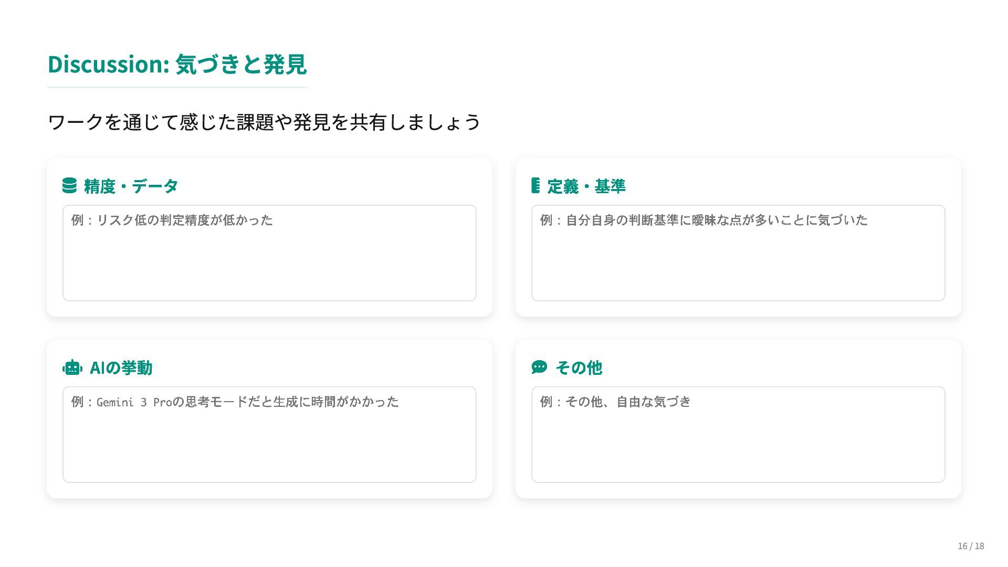Click the database icon beside 精度・データ

[69, 186]
